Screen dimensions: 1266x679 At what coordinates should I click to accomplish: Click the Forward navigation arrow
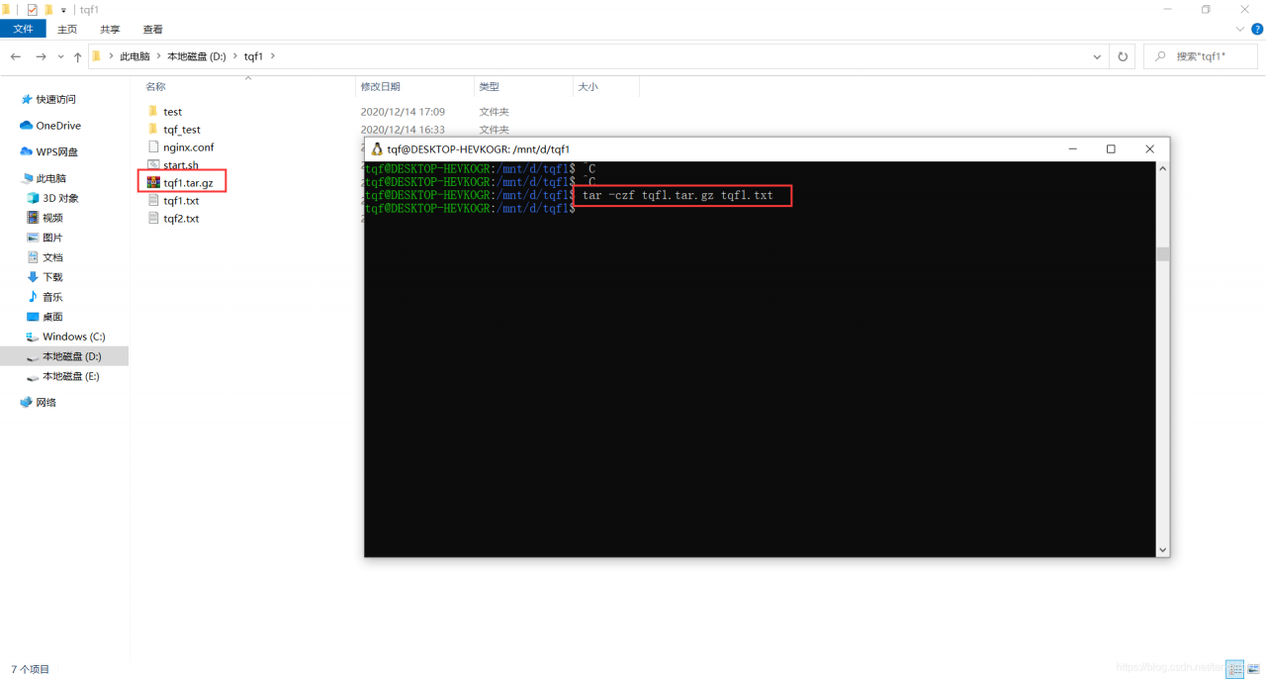(x=41, y=57)
